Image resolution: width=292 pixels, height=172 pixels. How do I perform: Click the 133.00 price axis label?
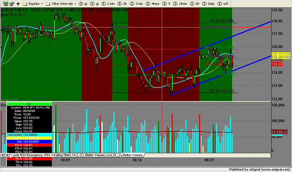[277, 86]
